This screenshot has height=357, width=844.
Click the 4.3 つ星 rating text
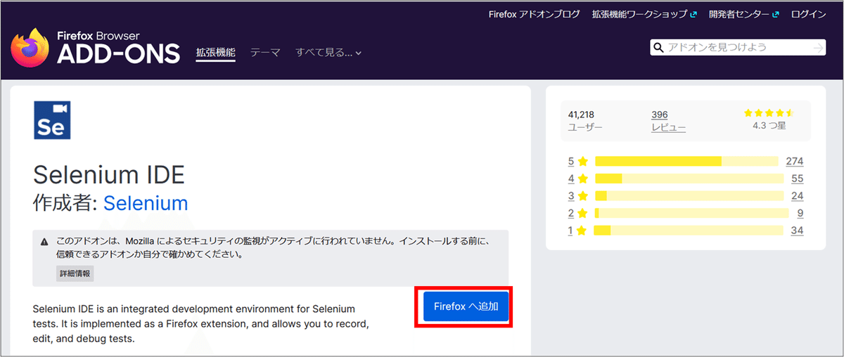[769, 127]
